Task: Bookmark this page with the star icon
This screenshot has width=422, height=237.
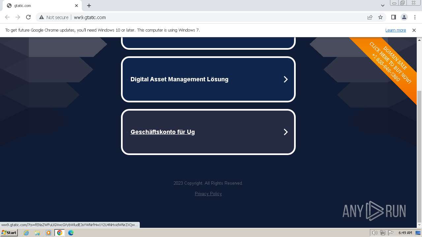Action: [380, 17]
